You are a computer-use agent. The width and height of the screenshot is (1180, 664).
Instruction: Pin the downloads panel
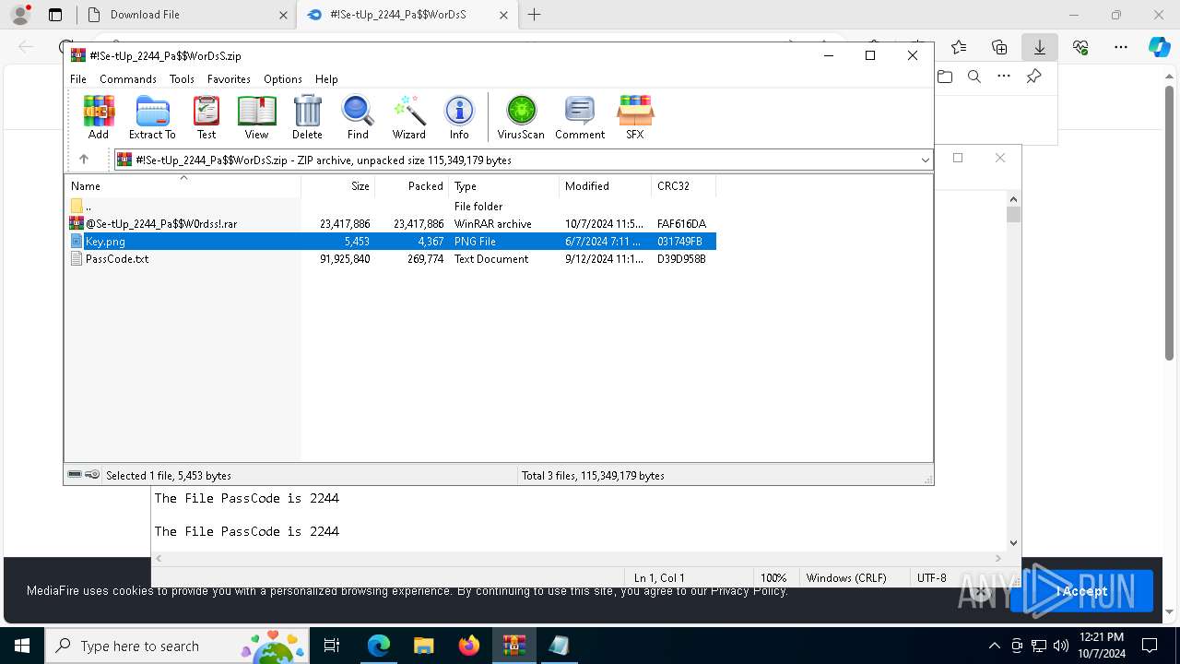tap(1033, 77)
